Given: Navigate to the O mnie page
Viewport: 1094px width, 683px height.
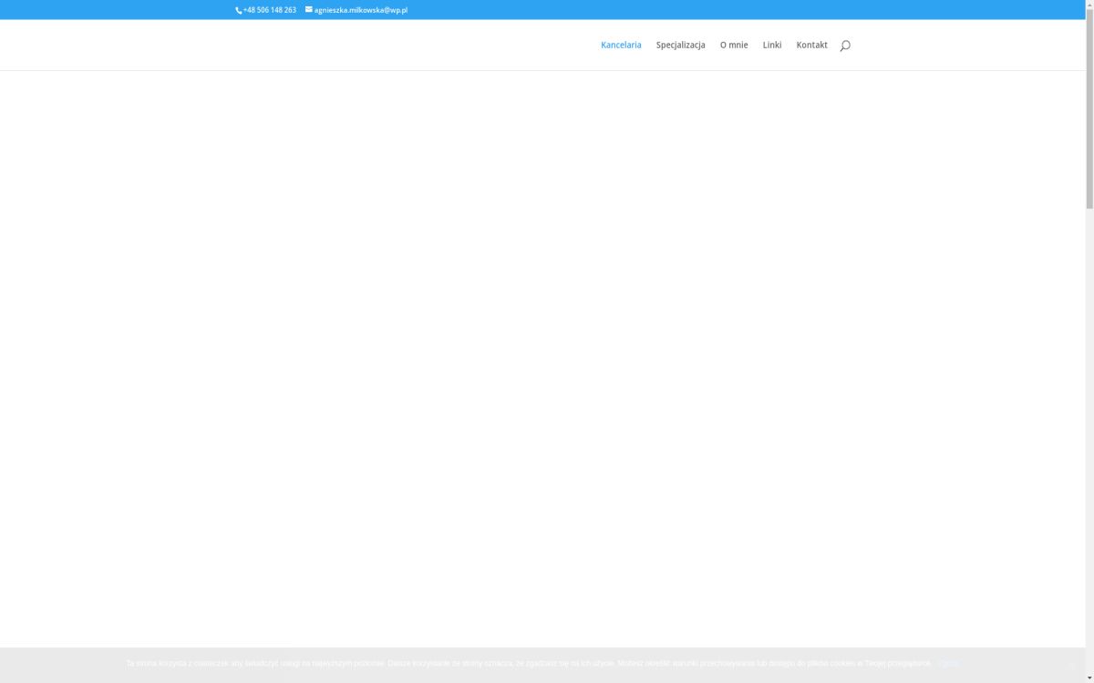Looking at the screenshot, I should (x=734, y=45).
